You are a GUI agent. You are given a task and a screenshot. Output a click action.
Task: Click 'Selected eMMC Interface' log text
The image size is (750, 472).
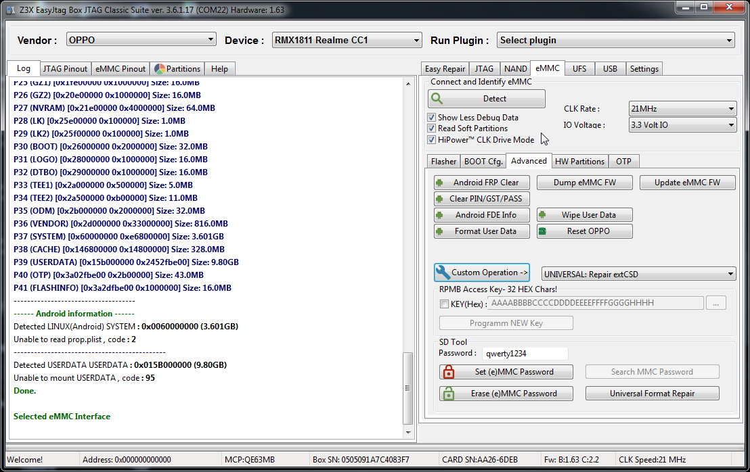[62, 417]
